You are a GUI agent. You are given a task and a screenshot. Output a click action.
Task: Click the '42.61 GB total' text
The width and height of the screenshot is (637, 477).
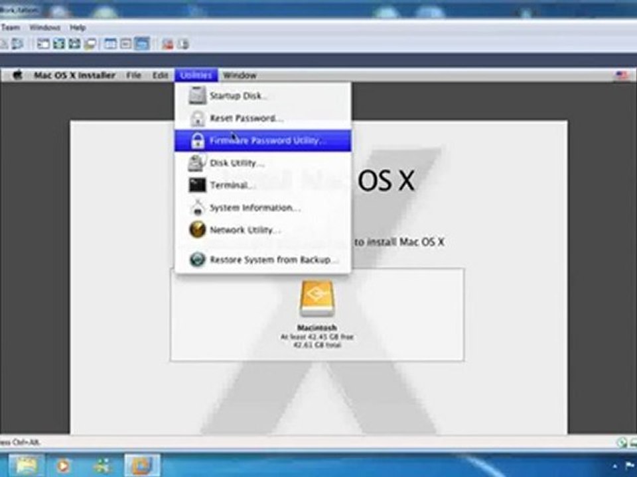click(317, 345)
